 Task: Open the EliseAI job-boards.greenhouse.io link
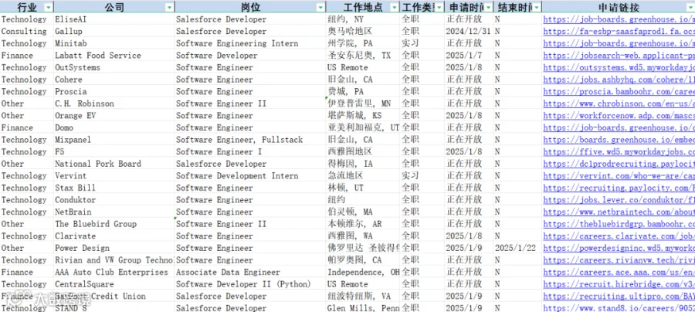pyautogui.click(x=619, y=19)
